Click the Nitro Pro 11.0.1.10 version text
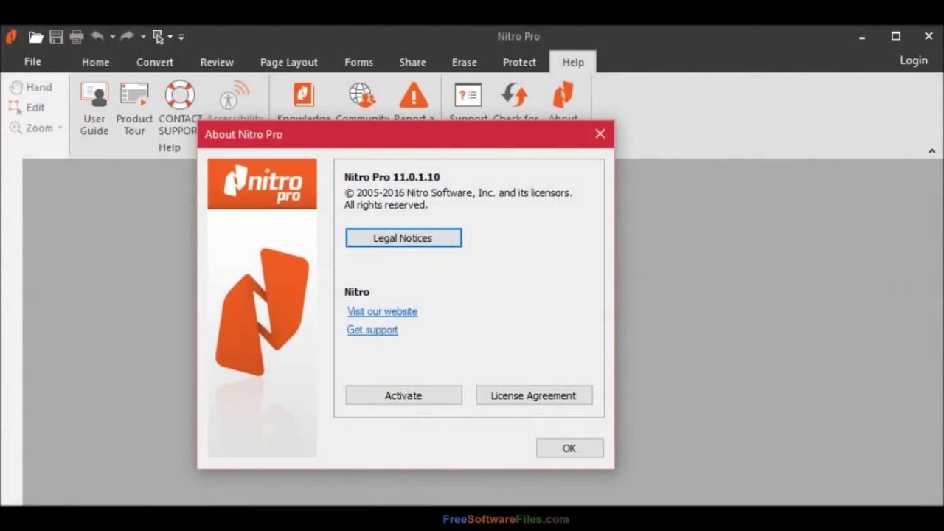Viewport: 944px width, 531px height. (x=392, y=177)
